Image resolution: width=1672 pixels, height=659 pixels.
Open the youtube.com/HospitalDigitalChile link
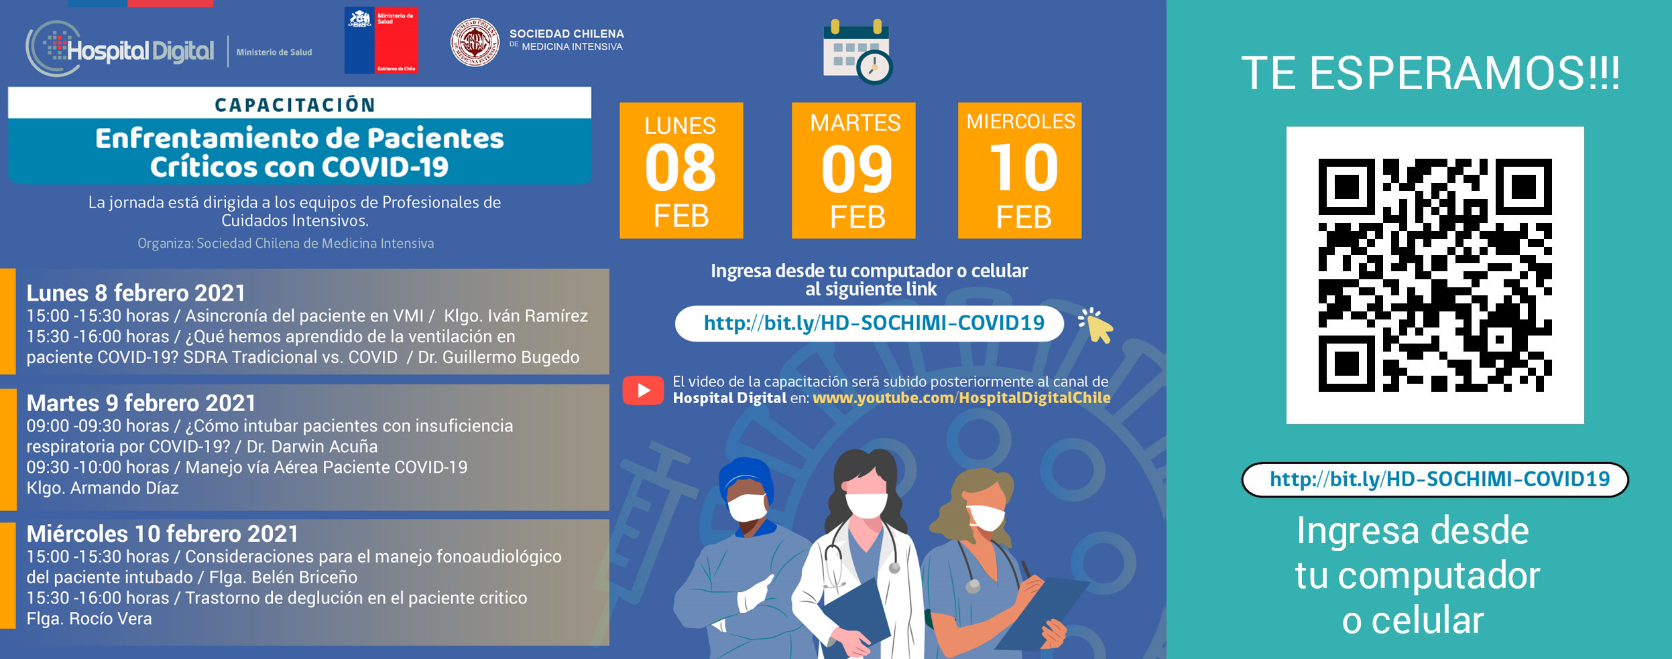click(x=961, y=398)
